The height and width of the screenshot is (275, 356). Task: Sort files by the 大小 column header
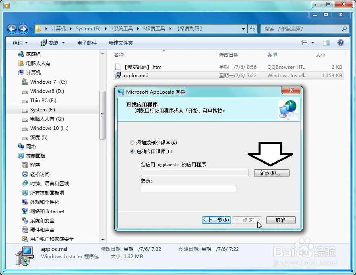click(x=320, y=55)
